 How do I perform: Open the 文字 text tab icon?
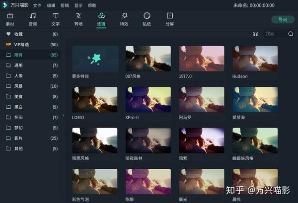[56, 16]
